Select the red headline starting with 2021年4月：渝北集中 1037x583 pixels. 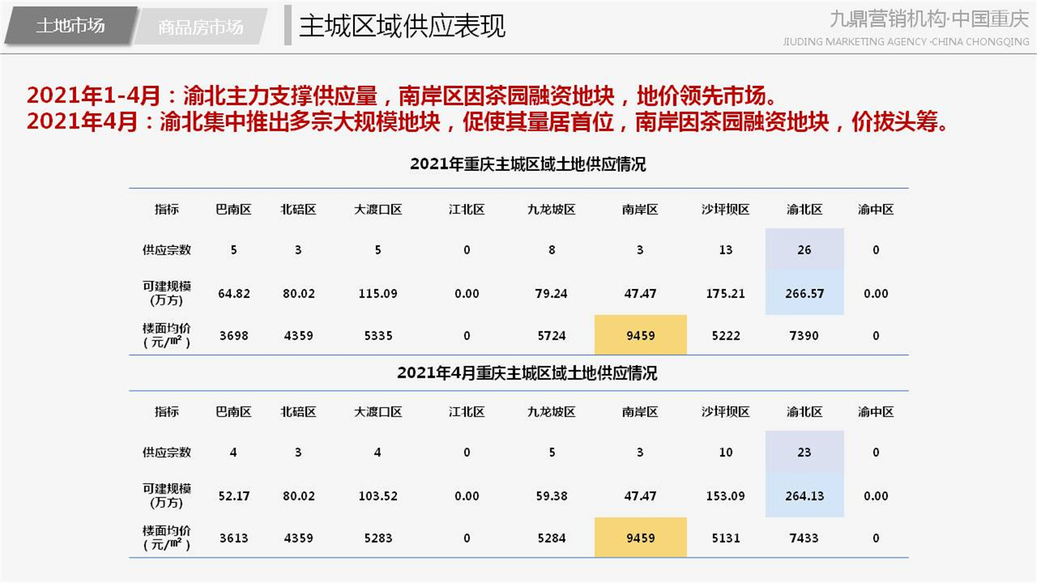pos(487,122)
